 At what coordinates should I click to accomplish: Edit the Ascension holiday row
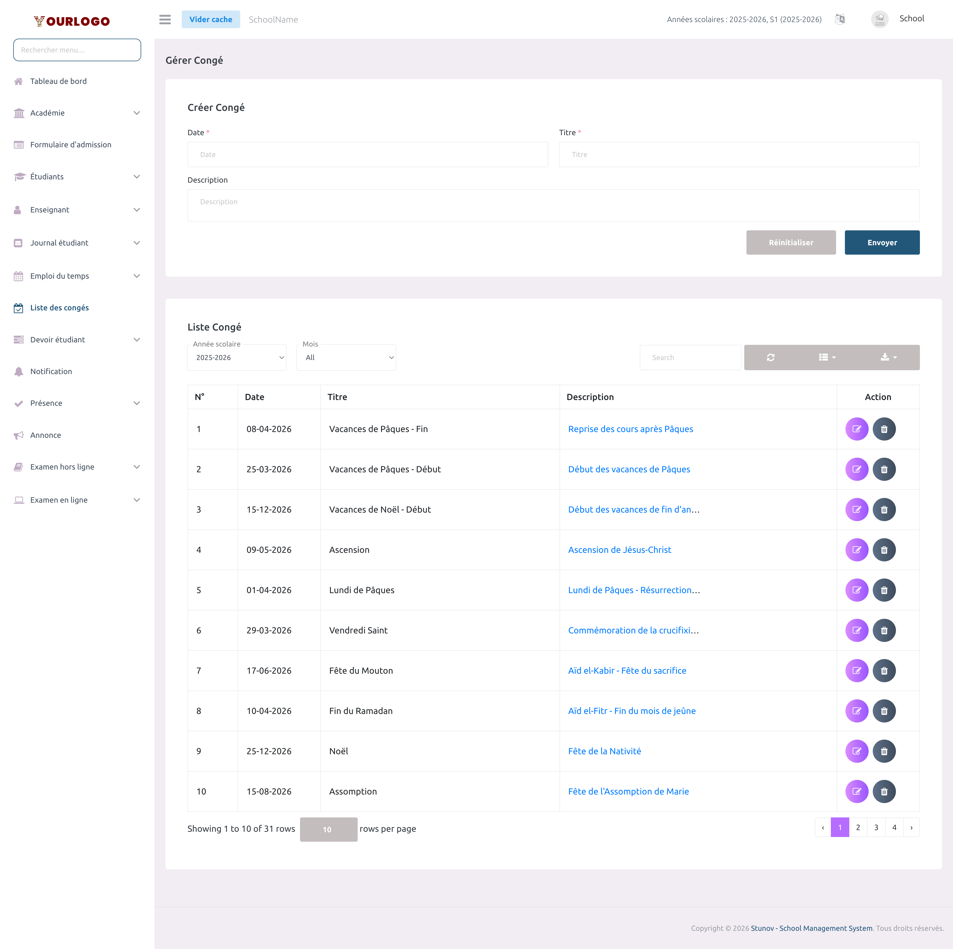(x=856, y=550)
